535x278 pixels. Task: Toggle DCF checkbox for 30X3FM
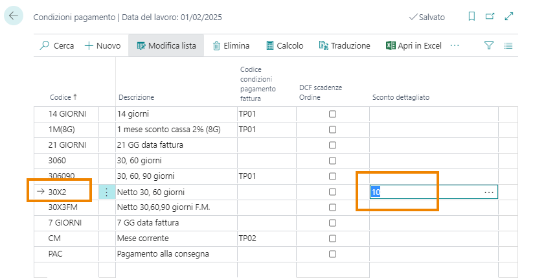[332, 207]
